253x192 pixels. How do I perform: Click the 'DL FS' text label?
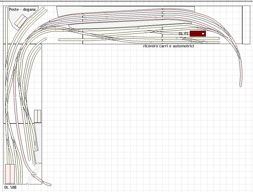183,34
